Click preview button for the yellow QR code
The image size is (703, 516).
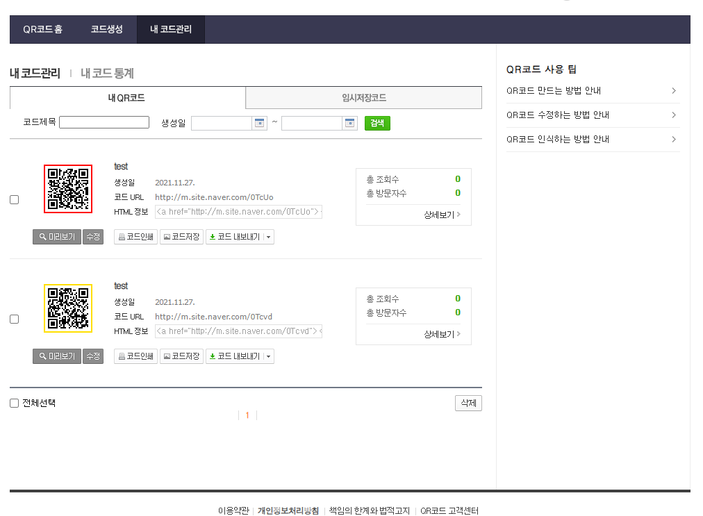point(57,356)
